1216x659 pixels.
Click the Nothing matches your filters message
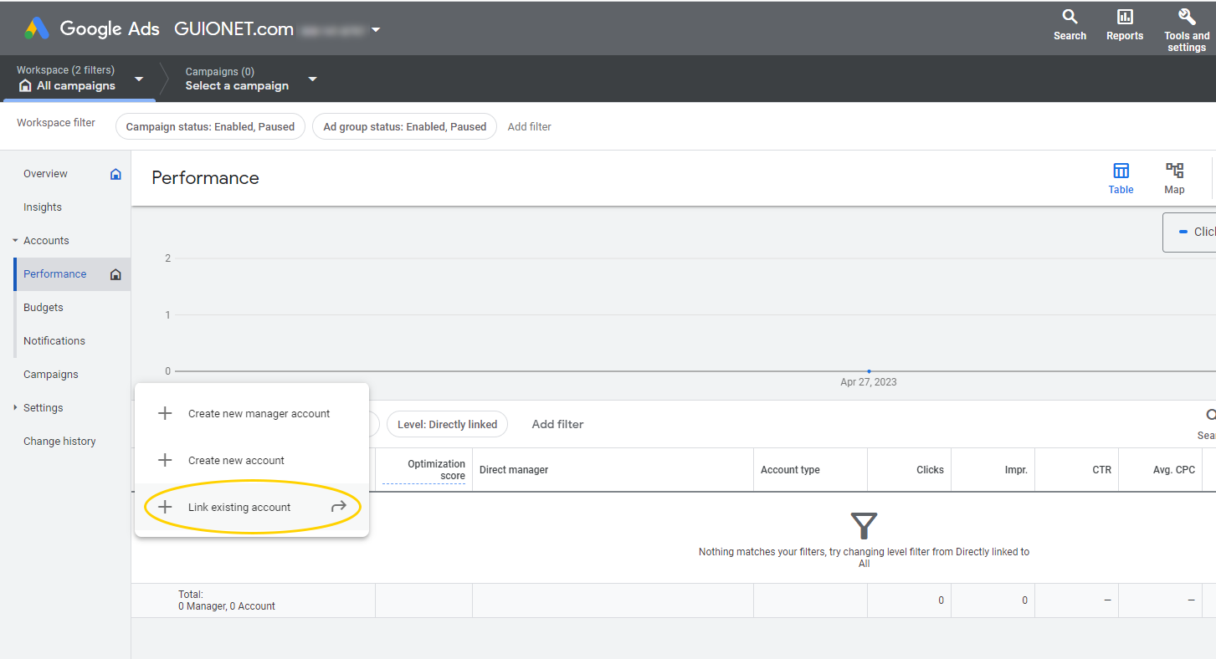tap(864, 558)
